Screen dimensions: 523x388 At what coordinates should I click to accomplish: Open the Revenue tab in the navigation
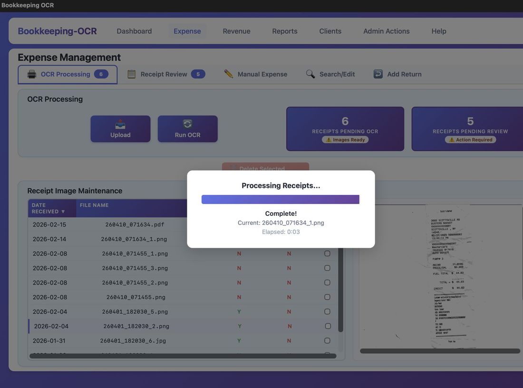click(236, 30)
